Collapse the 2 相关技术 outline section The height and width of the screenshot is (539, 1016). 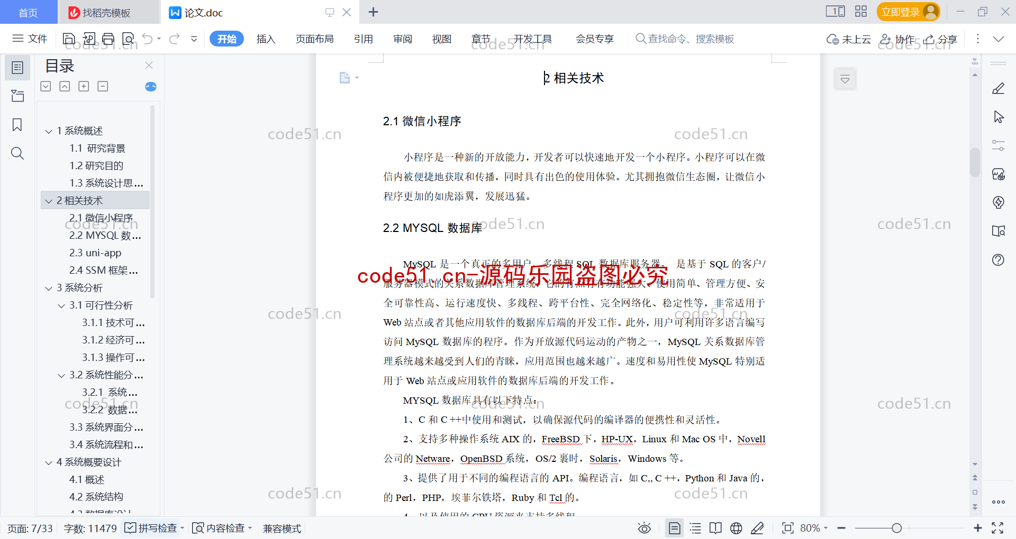click(x=49, y=201)
